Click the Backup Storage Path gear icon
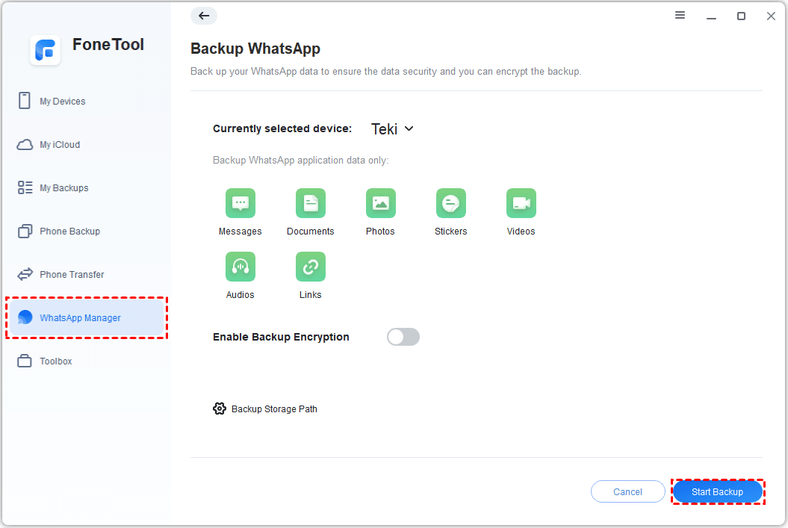This screenshot has width=788, height=528. pyautogui.click(x=220, y=409)
